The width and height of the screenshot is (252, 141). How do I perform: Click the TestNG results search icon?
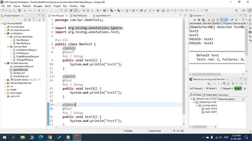click(224, 83)
